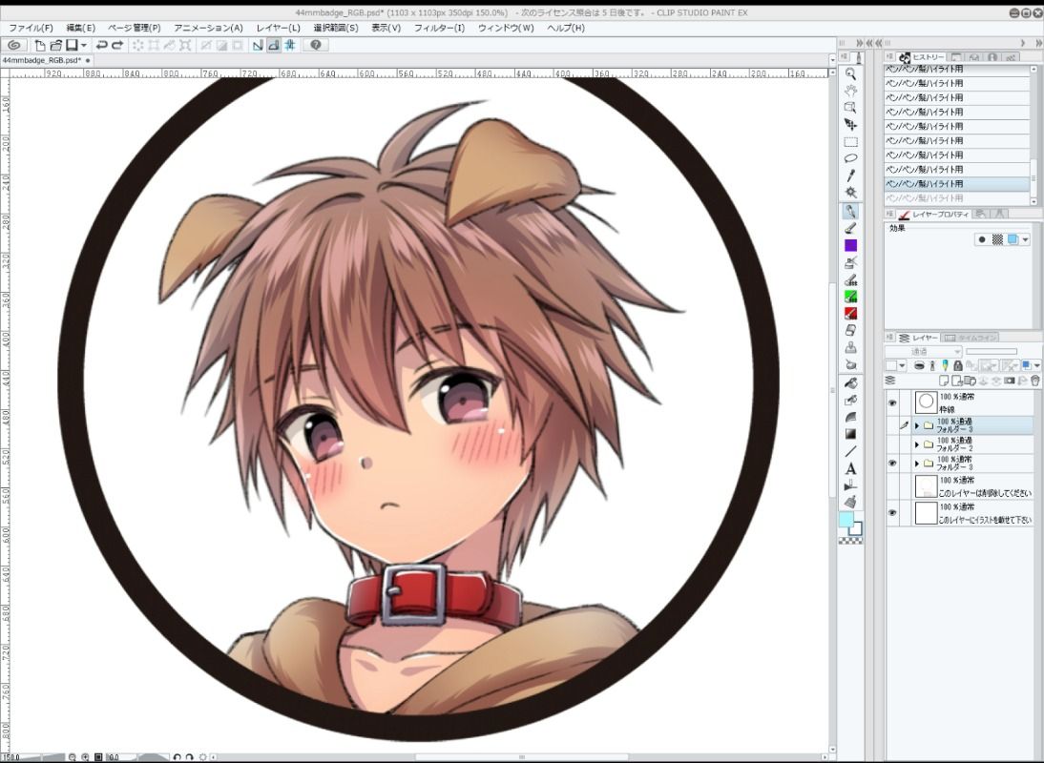Select the Hand move tool
This screenshot has width=1044, height=763.
[x=850, y=92]
